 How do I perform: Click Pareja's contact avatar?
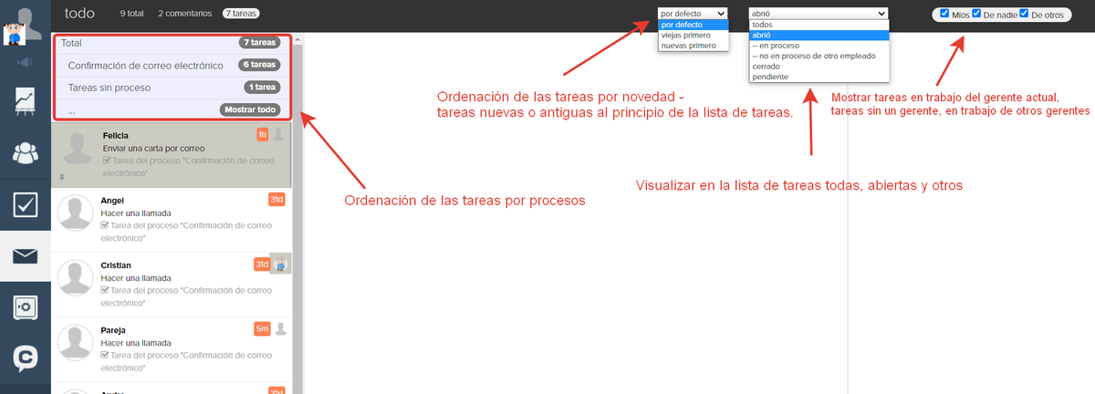(77, 343)
